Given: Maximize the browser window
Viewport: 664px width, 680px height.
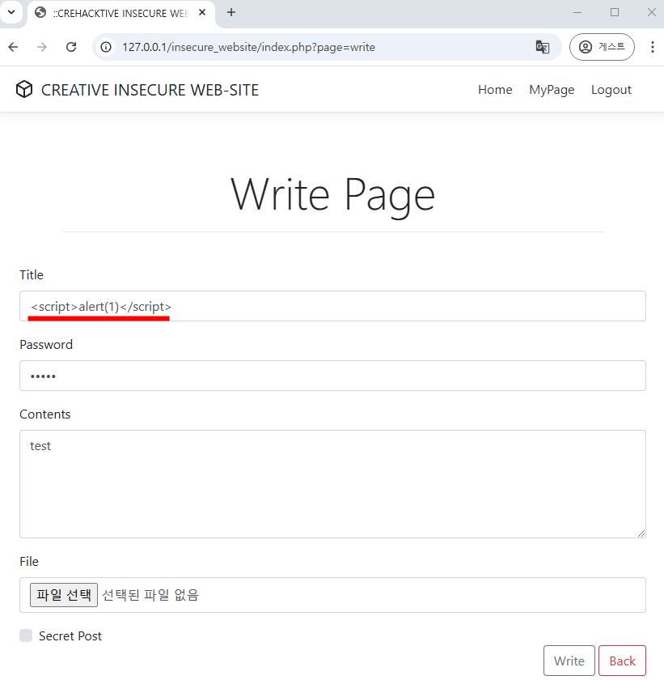Looking at the screenshot, I should pos(615,13).
